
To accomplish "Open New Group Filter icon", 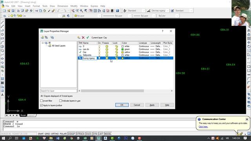I will (46, 38).
